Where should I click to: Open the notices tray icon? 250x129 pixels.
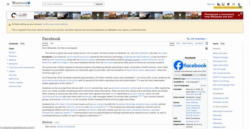[223, 4]
